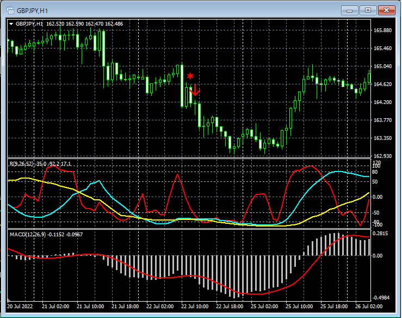
Task: Click the GBPJPY chart window icon
Action: click(x=10, y=10)
